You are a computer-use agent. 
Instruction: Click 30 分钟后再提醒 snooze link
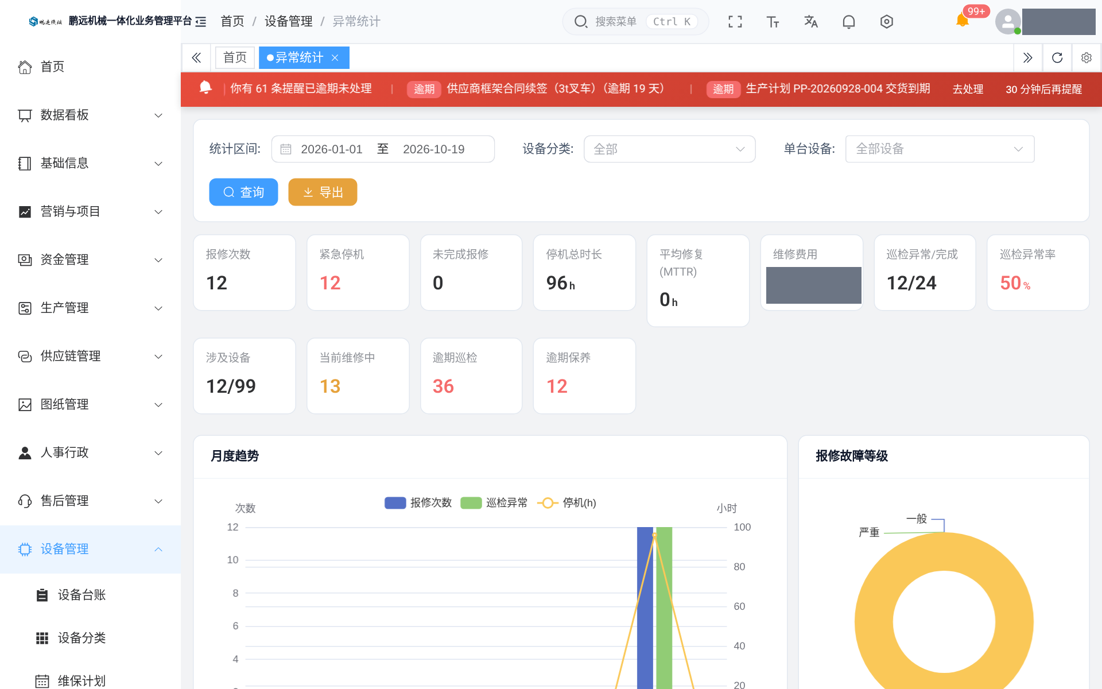1043,89
